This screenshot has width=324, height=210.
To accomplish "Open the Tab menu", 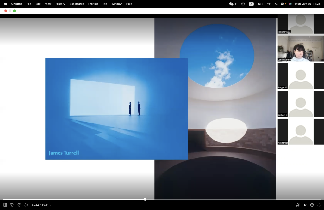I will pos(105,4).
